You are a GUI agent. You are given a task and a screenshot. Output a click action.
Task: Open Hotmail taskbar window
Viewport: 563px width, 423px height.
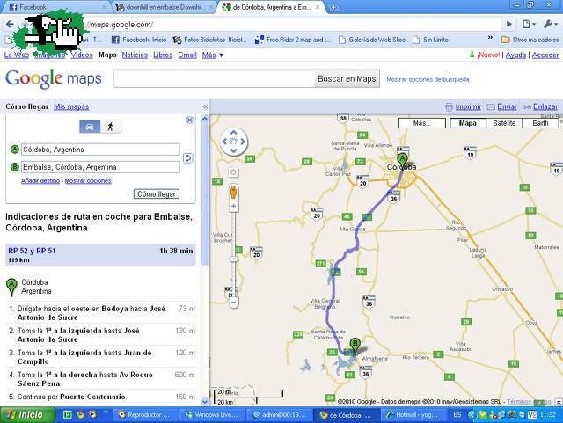pyautogui.click(x=413, y=415)
